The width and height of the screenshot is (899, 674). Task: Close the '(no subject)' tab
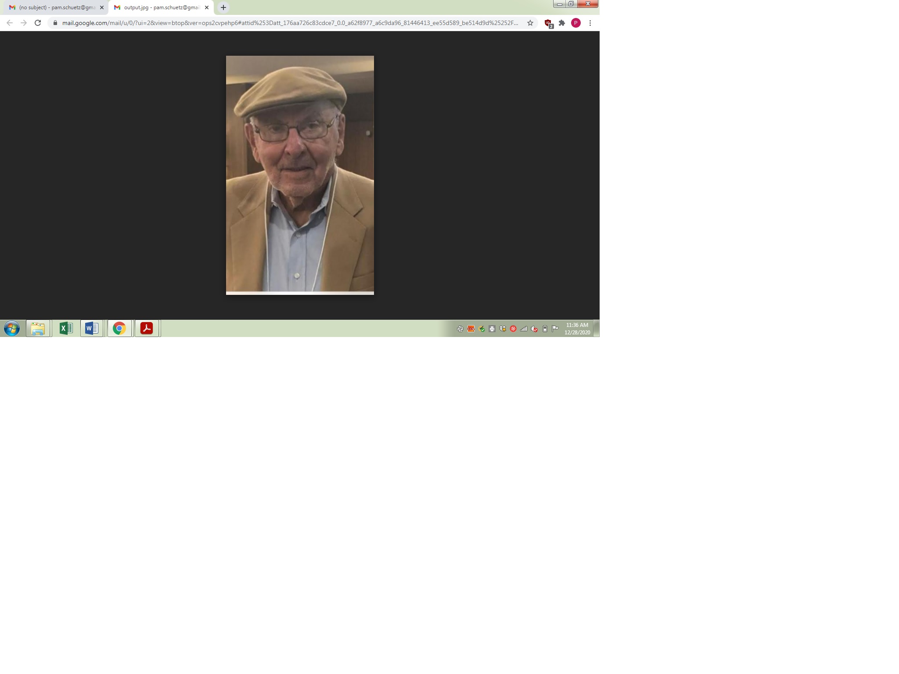point(102,7)
